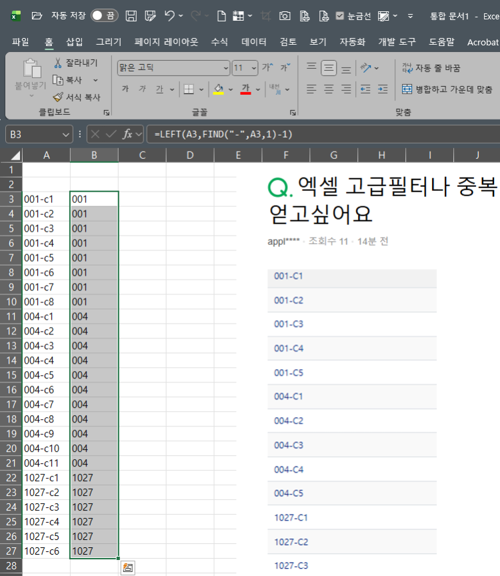This screenshot has height=576, width=500.
Task: Toggle 자동 줄 바꿈 wrap text
Action: coord(431,67)
